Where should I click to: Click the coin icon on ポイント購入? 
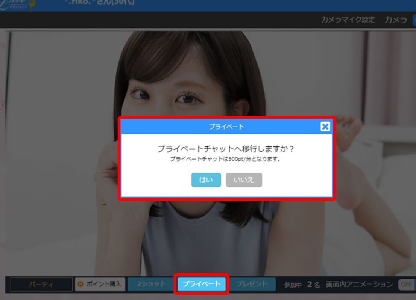click(80, 284)
